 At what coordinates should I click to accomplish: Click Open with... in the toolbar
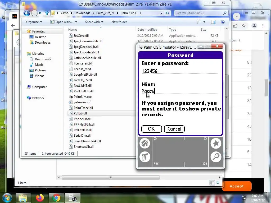point(61,22)
